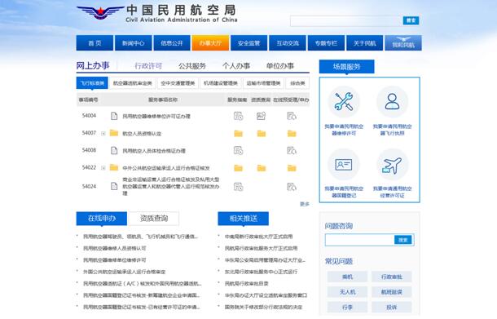Focus the 问题咨询 question input field
497x319 pixels.
pos(360,240)
